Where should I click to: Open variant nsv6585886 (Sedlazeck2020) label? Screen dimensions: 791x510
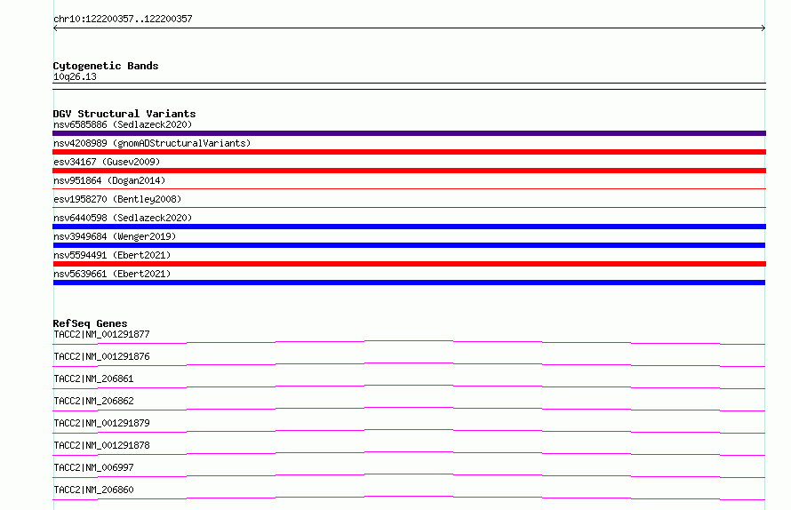[123, 124]
